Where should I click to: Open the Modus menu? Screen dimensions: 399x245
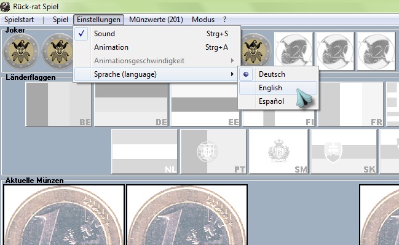tap(203, 20)
